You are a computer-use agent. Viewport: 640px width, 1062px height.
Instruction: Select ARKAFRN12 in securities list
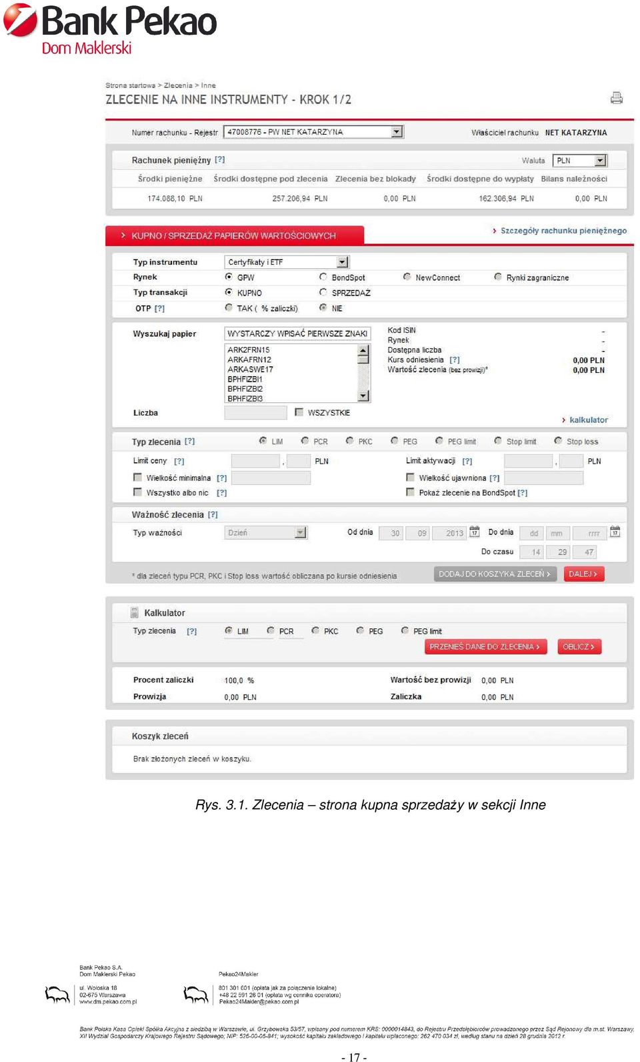(249, 360)
